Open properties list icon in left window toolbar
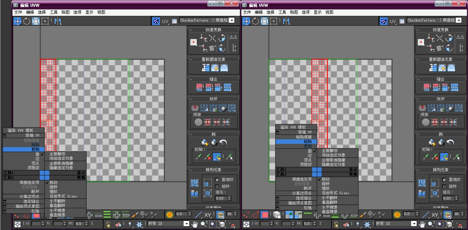Image resolution: width=468 pixels, height=230 pixels. 174,21
